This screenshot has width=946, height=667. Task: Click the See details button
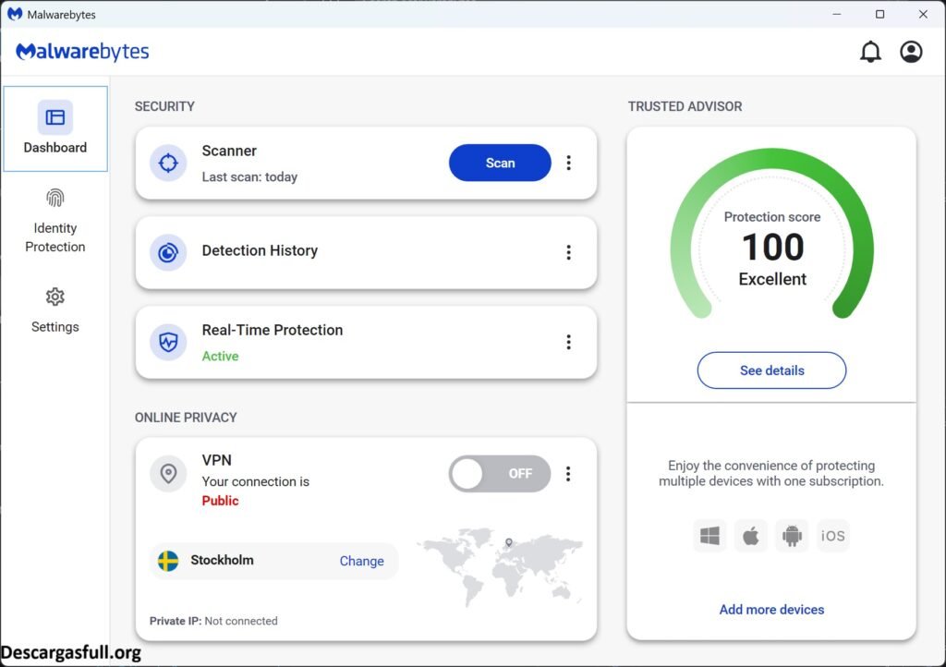pos(771,370)
